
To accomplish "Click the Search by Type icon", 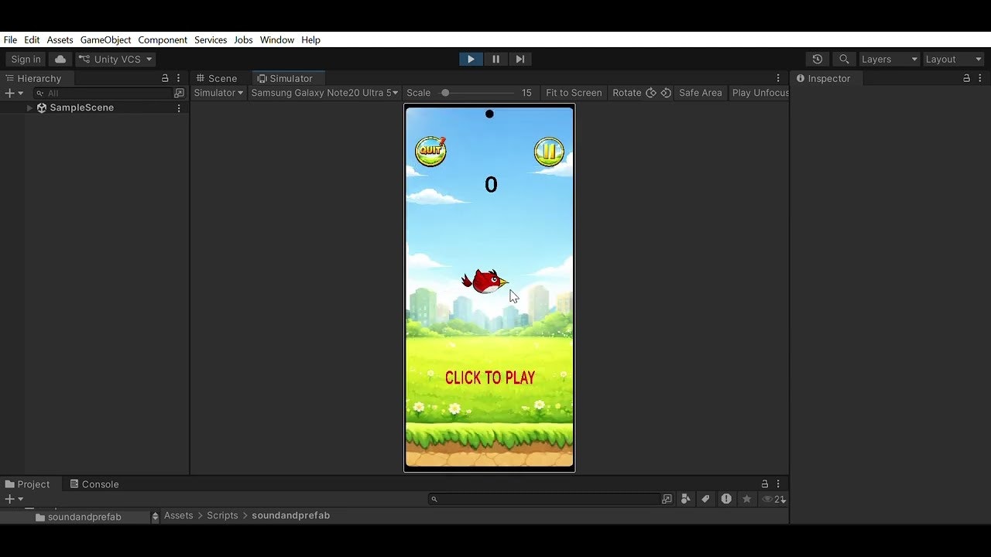I will [x=686, y=499].
